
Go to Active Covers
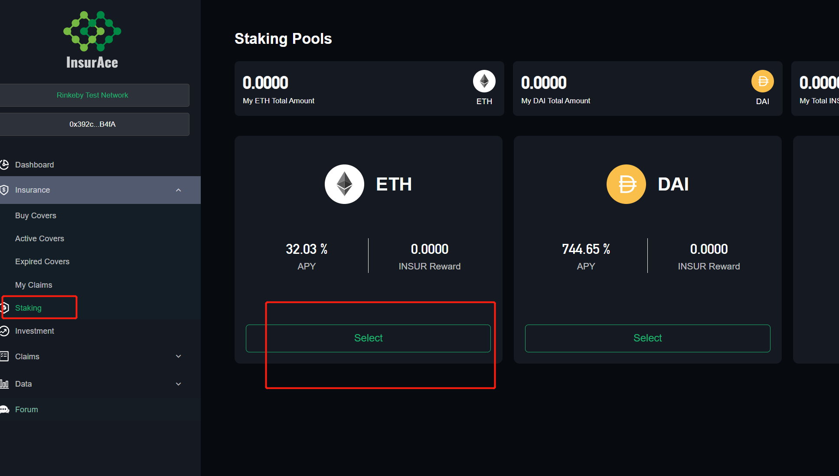39,239
